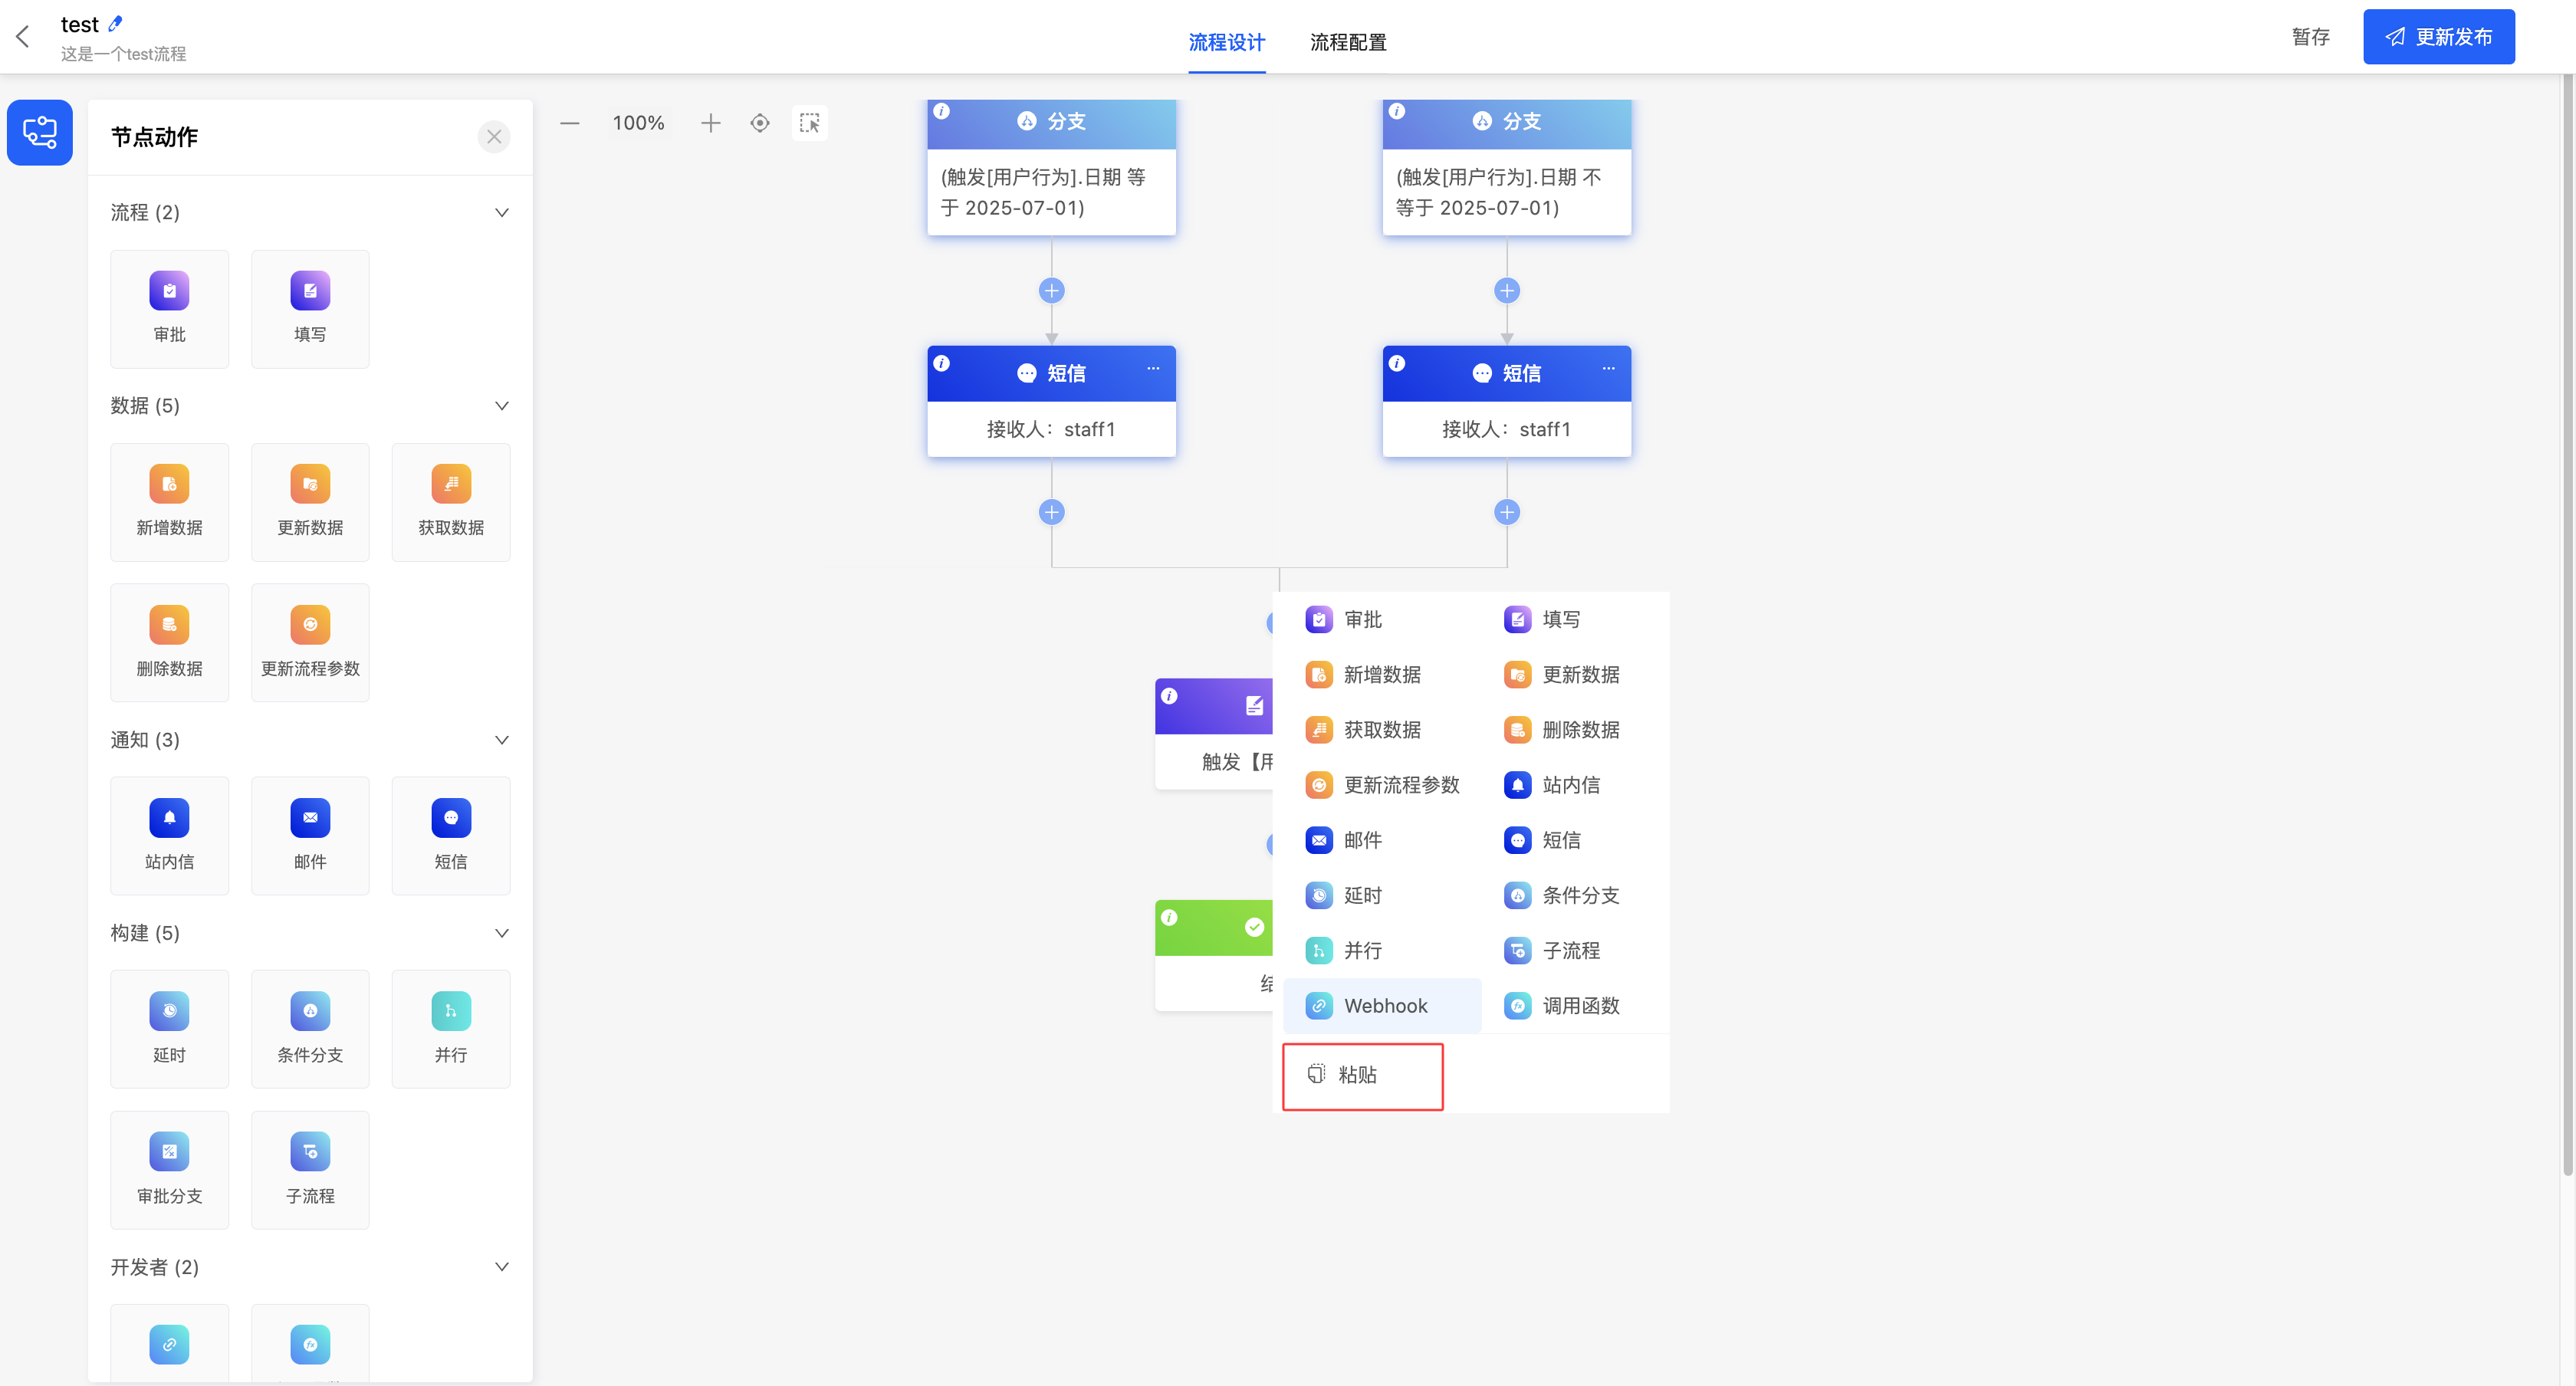Click the locate/center canvas icon
This screenshot has width=2576, height=1386.
[759, 123]
